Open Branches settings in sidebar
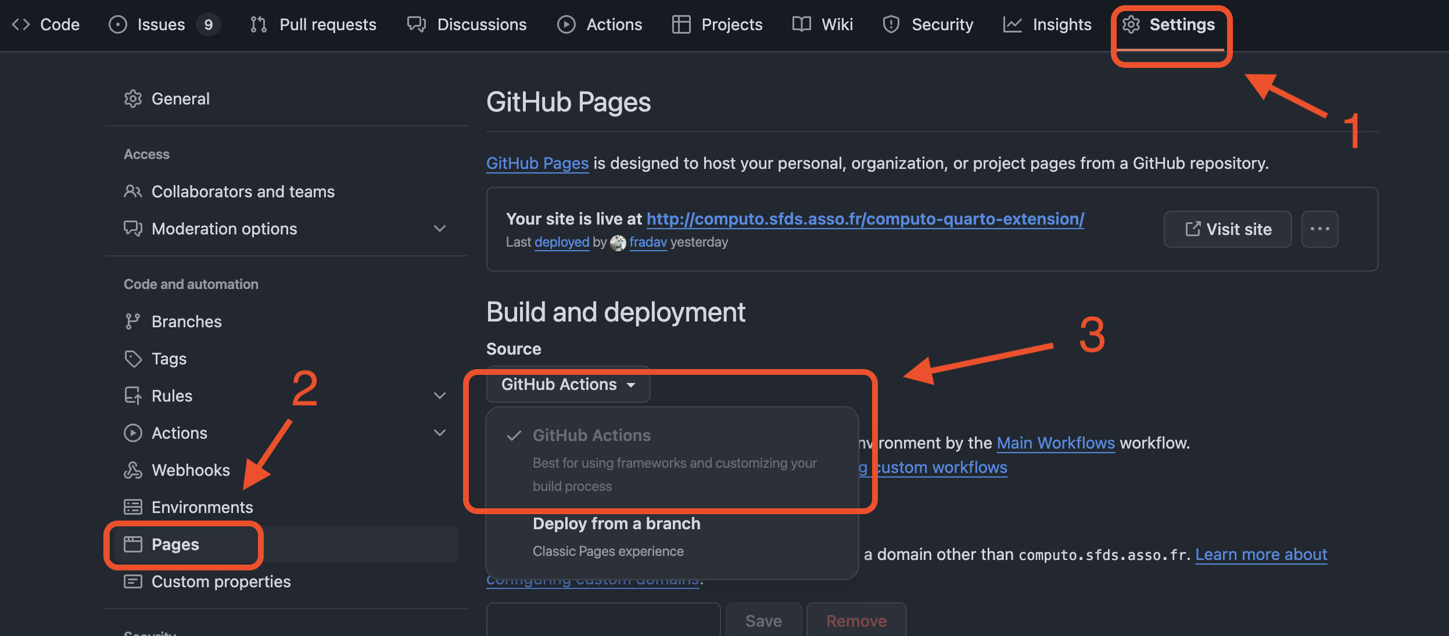The height and width of the screenshot is (636, 1449). pyautogui.click(x=286, y=321)
